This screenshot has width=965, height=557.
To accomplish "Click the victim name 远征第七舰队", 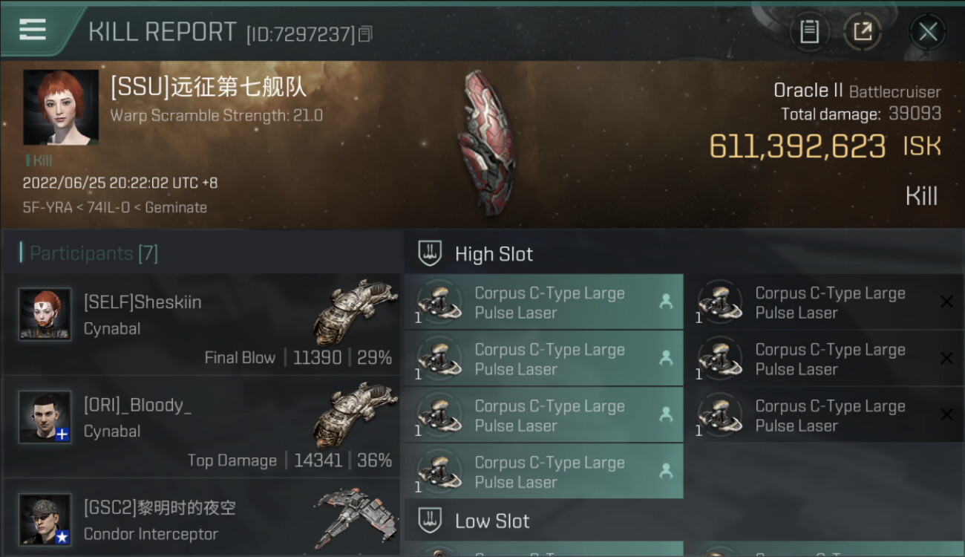I will (x=238, y=87).
